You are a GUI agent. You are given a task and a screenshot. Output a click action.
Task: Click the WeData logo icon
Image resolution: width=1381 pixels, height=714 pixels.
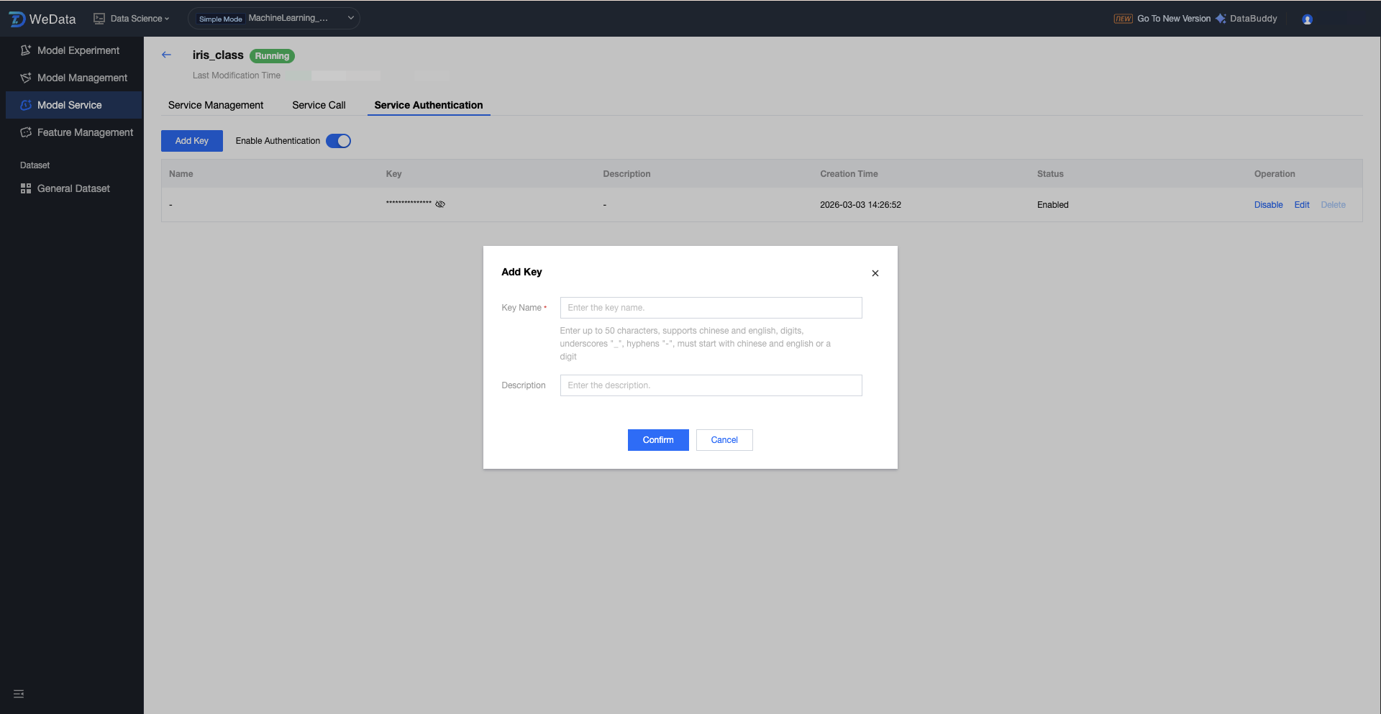[x=17, y=19]
